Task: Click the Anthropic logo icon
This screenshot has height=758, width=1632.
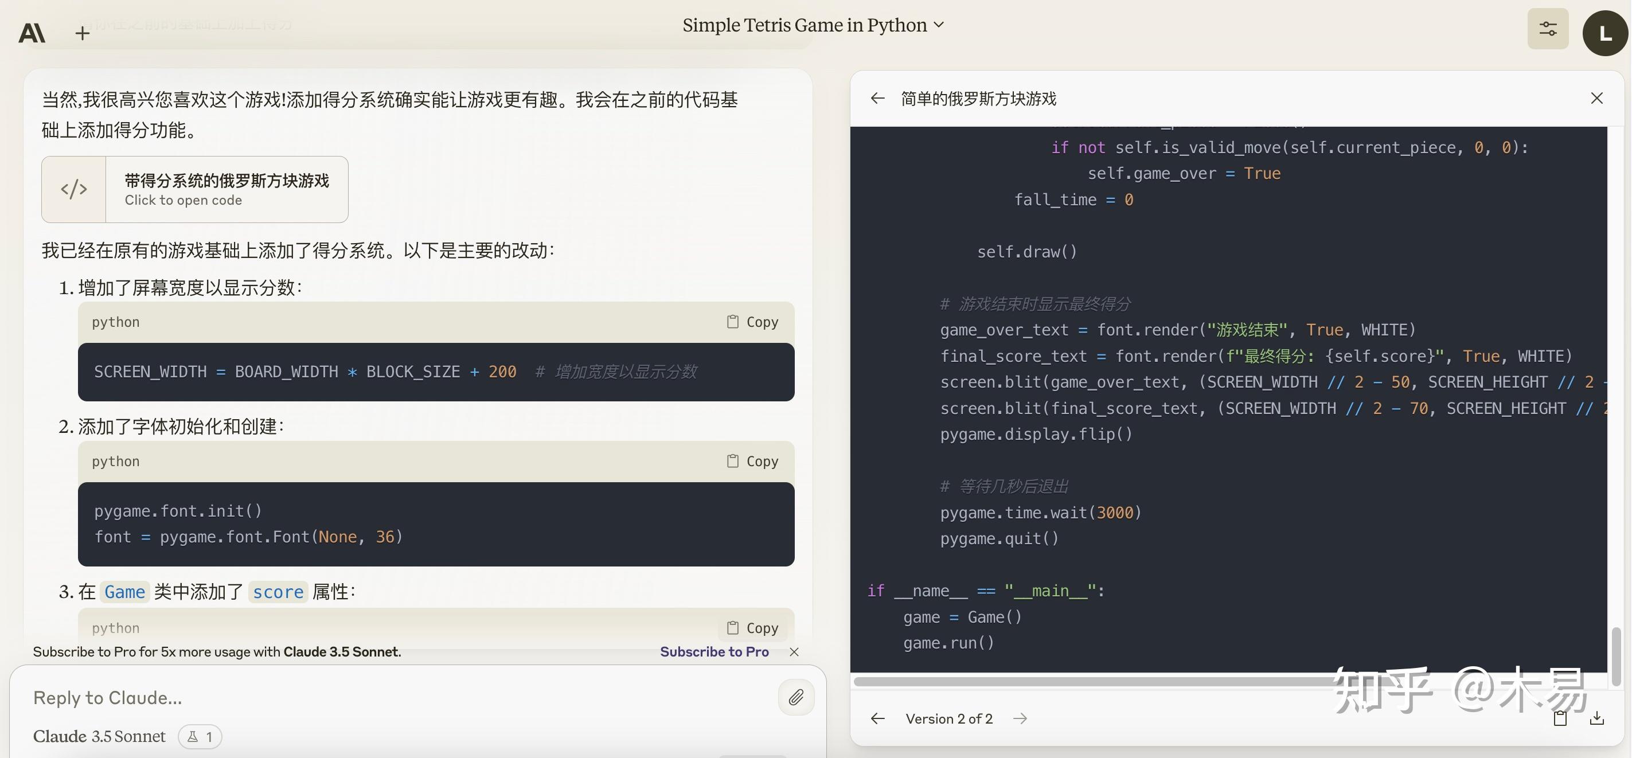Action: (x=32, y=32)
